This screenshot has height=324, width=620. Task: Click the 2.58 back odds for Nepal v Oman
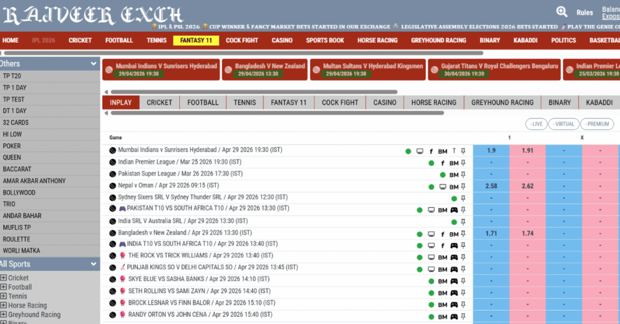(x=491, y=186)
